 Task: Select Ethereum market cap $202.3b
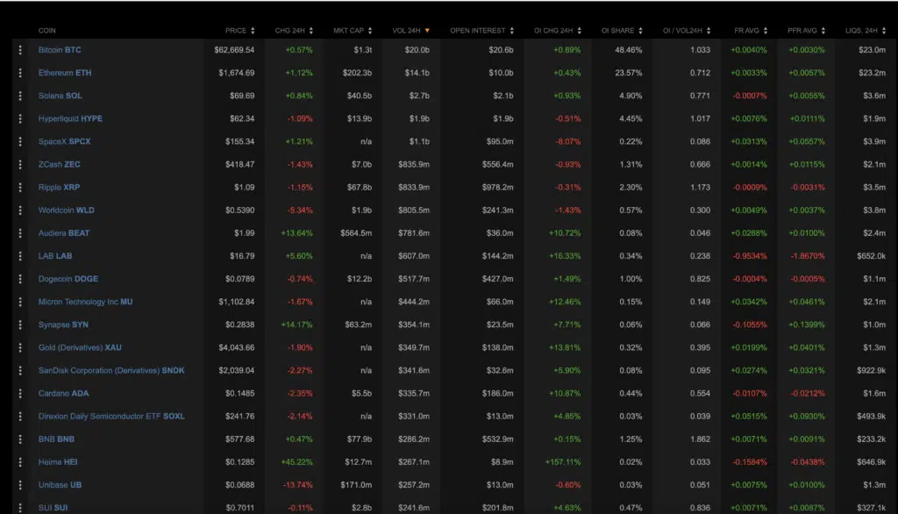(358, 73)
